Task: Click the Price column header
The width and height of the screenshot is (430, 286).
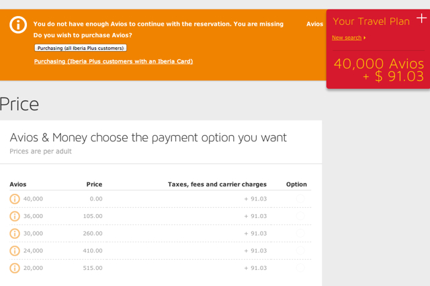Action: click(x=94, y=184)
